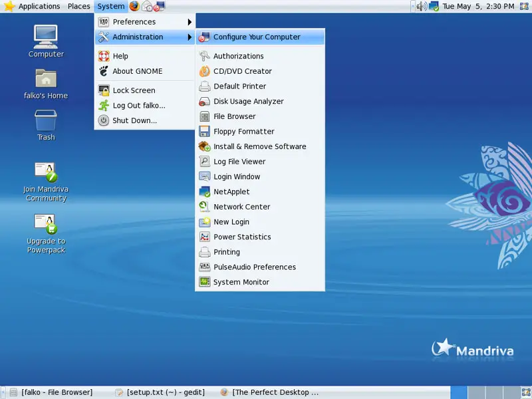Launch CD/DVD Creator
The image size is (532, 399).
coord(260,71)
